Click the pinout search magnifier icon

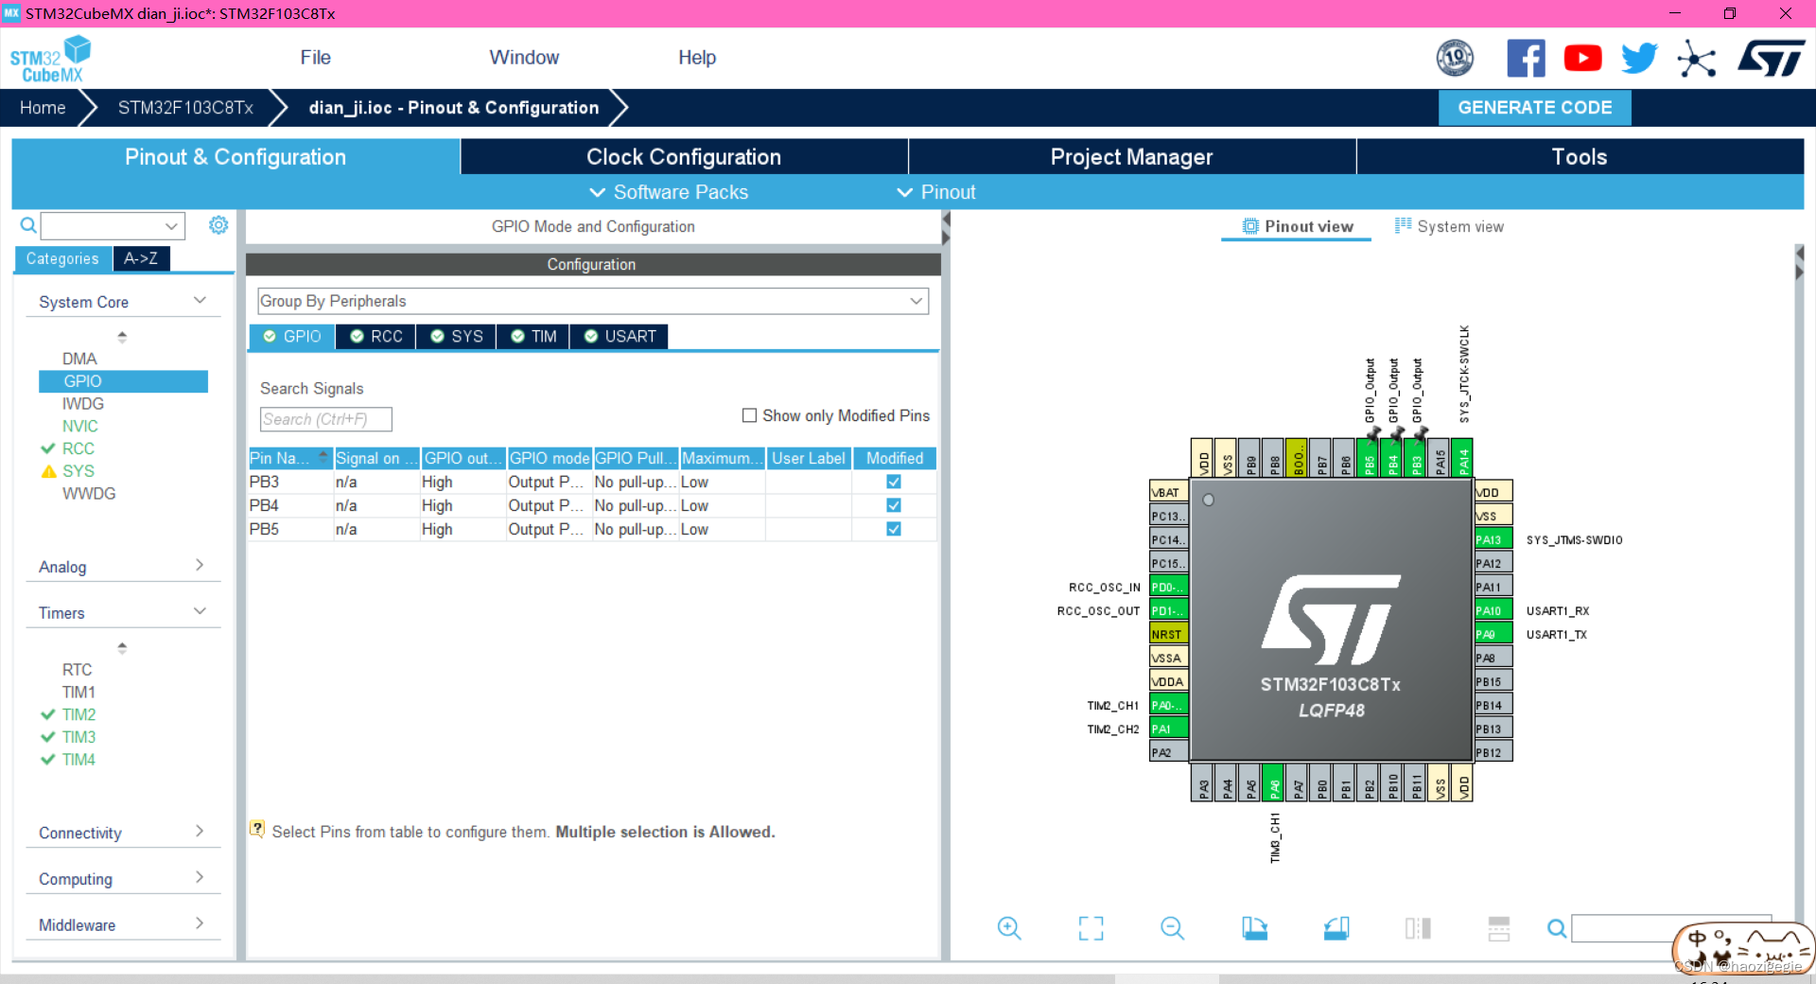click(x=1556, y=928)
